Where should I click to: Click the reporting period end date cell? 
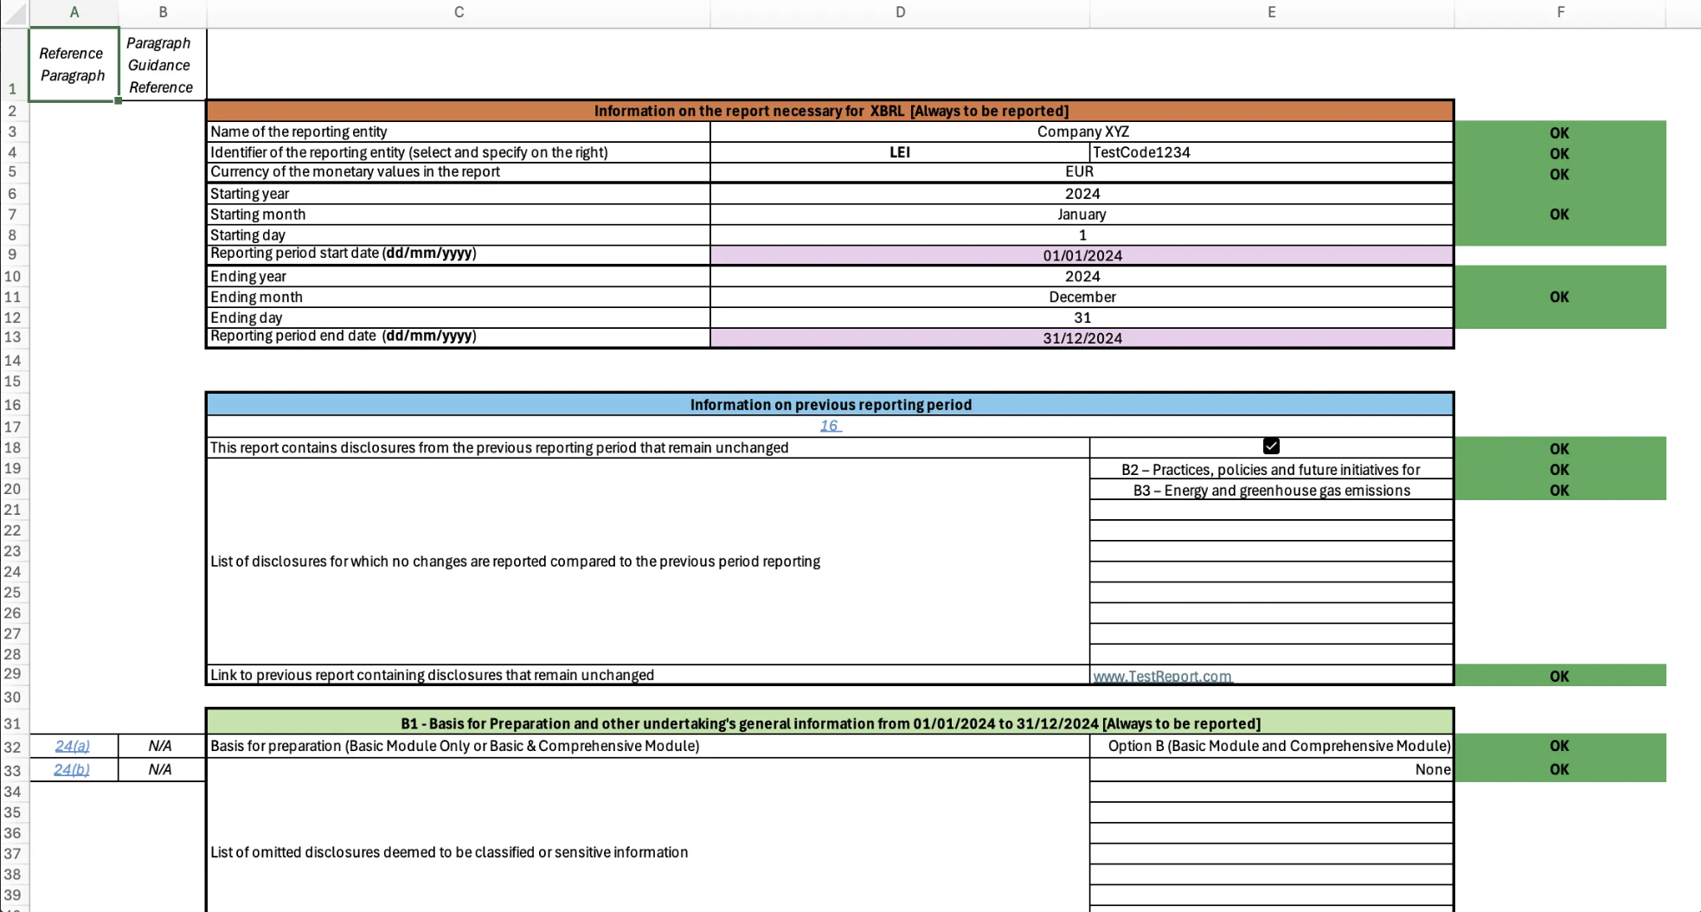click(1081, 337)
